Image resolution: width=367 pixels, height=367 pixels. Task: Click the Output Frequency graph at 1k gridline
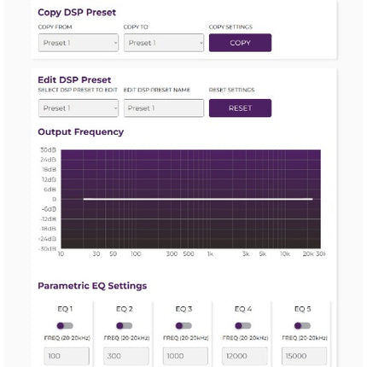210,199
